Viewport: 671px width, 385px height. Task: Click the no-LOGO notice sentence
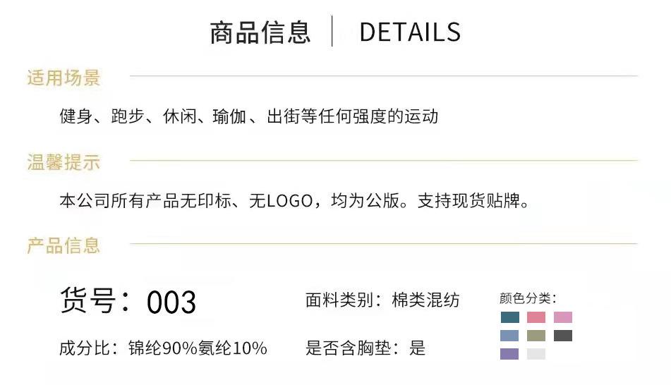pyautogui.click(x=294, y=202)
